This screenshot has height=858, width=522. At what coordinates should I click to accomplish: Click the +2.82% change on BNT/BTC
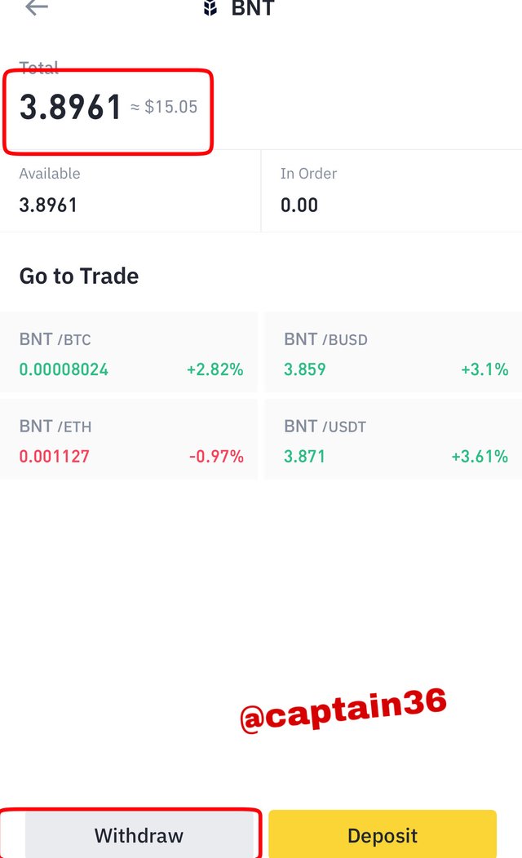click(215, 369)
